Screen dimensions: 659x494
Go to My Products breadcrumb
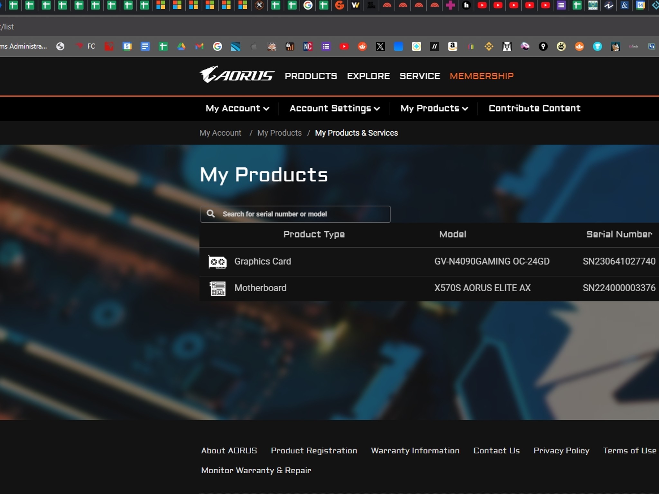tap(280, 133)
